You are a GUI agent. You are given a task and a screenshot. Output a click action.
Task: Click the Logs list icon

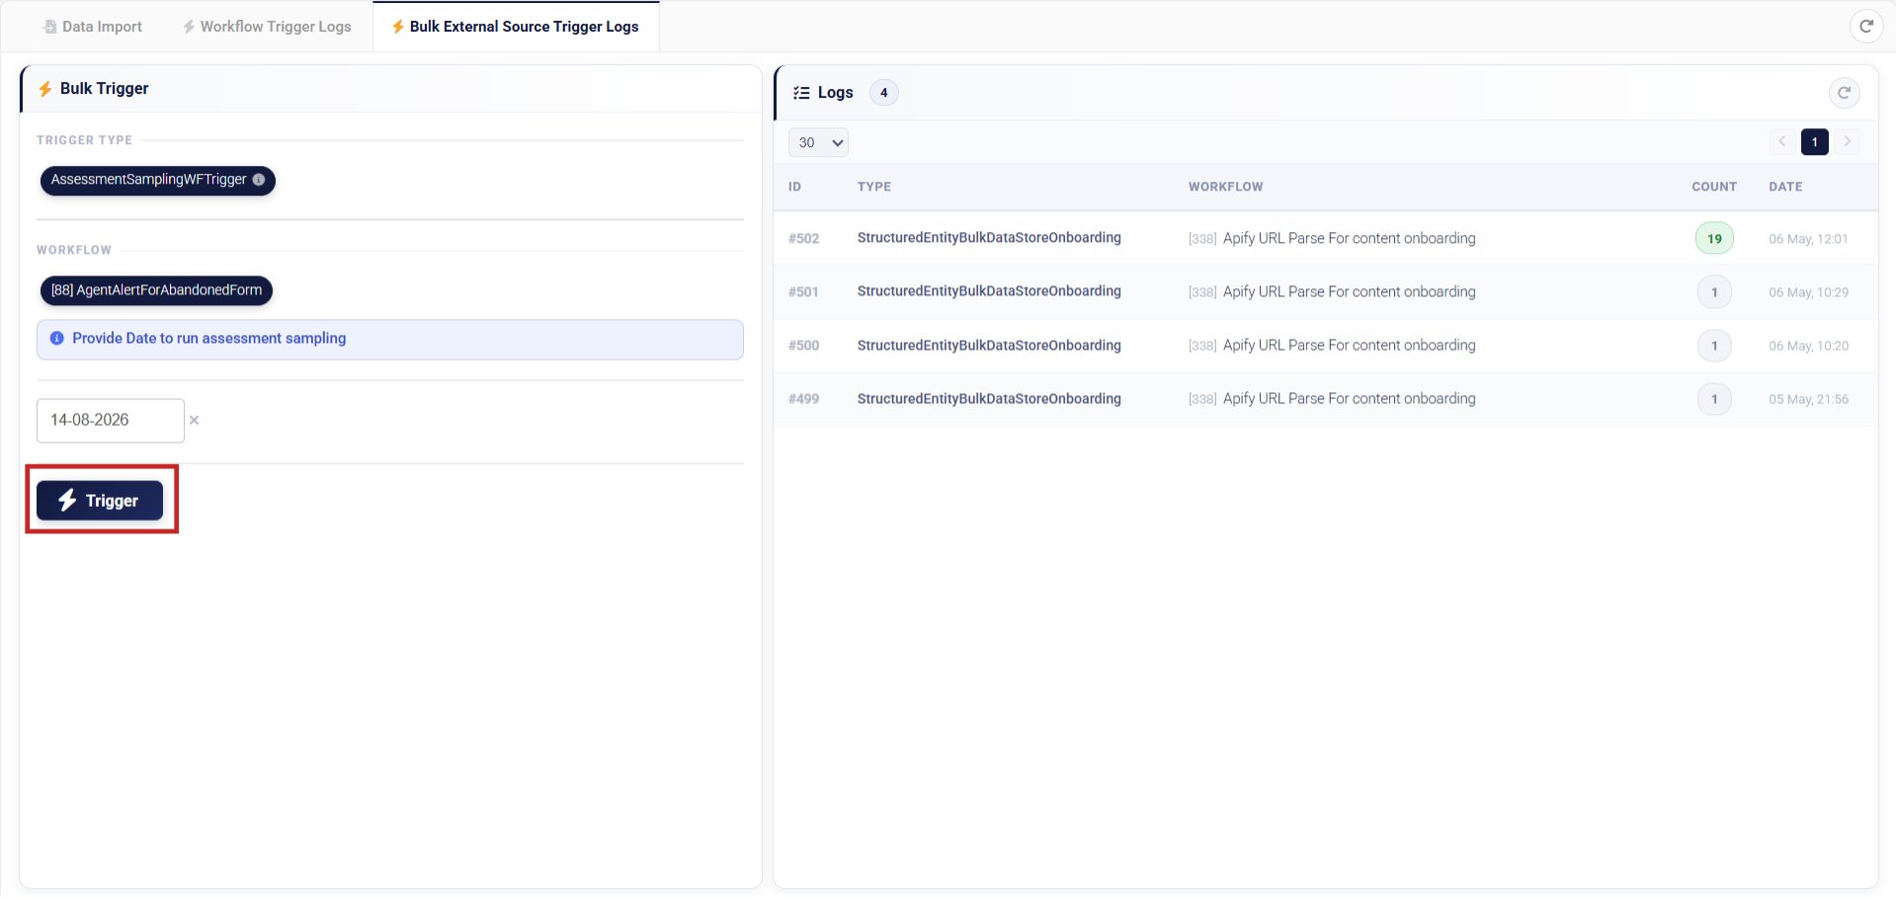click(801, 93)
